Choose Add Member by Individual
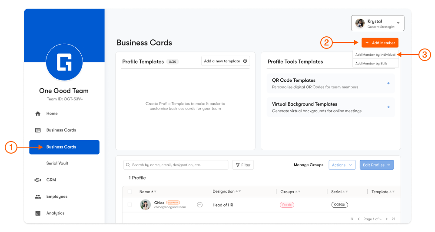Image resolution: width=435 pixels, height=232 pixels. point(375,55)
